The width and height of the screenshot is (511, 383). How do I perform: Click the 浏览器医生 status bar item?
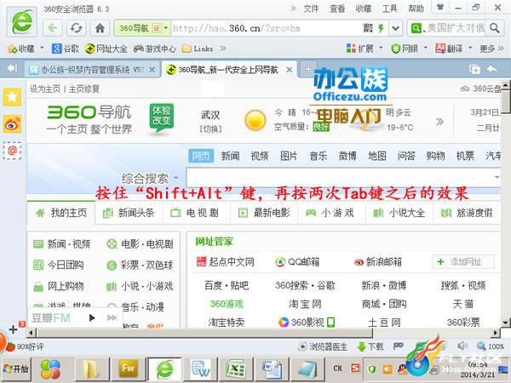tap(324, 347)
